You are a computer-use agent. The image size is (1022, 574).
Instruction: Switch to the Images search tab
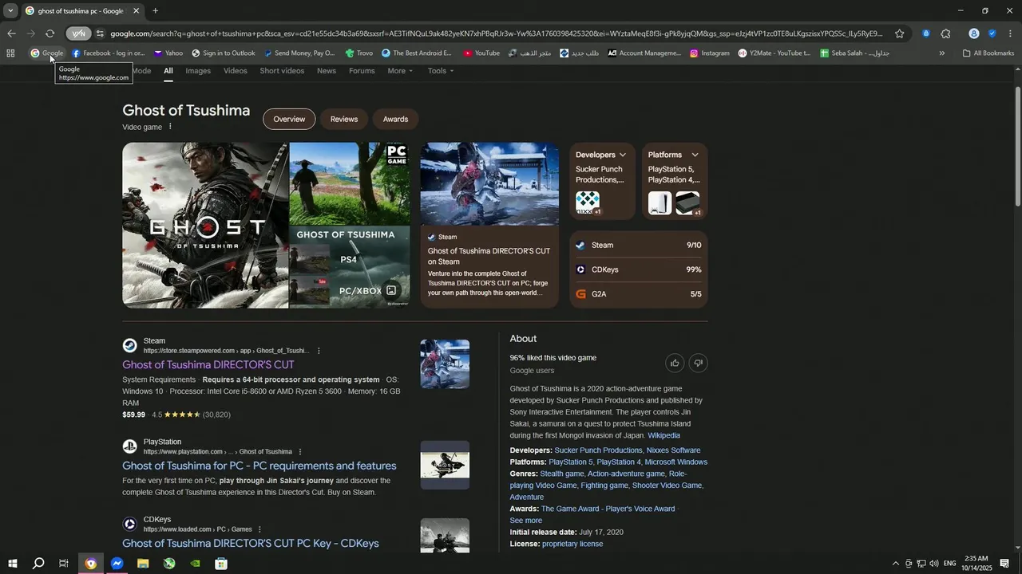coord(198,71)
